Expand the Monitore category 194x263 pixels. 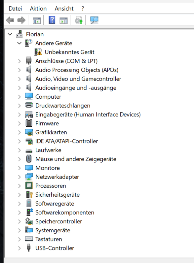19,168
